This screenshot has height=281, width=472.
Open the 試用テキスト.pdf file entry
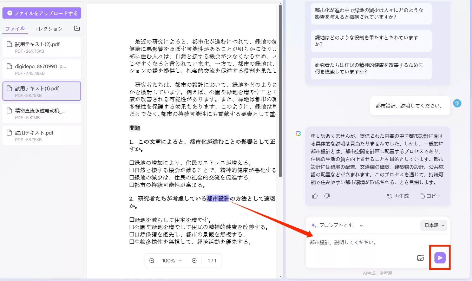(x=42, y=136)
